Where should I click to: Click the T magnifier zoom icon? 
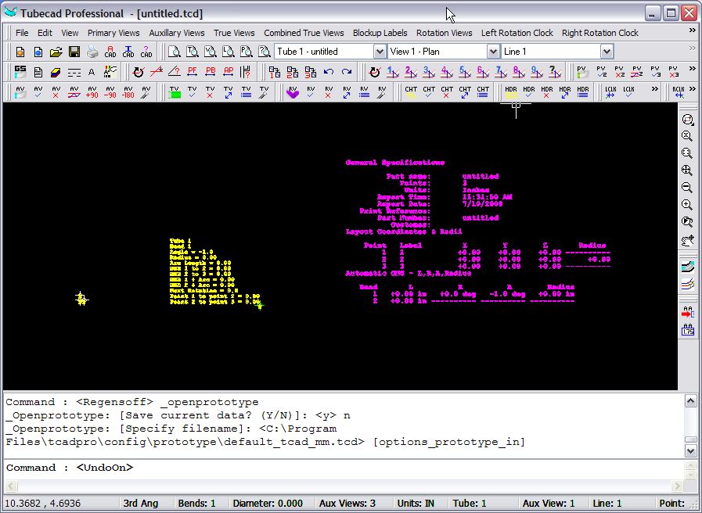pyautogui.click(x=192, y=52)
